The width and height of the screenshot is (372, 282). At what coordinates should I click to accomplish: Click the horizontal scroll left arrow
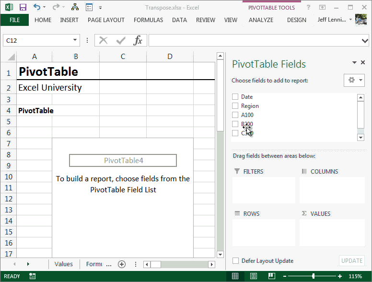click(x=147, y=264)
